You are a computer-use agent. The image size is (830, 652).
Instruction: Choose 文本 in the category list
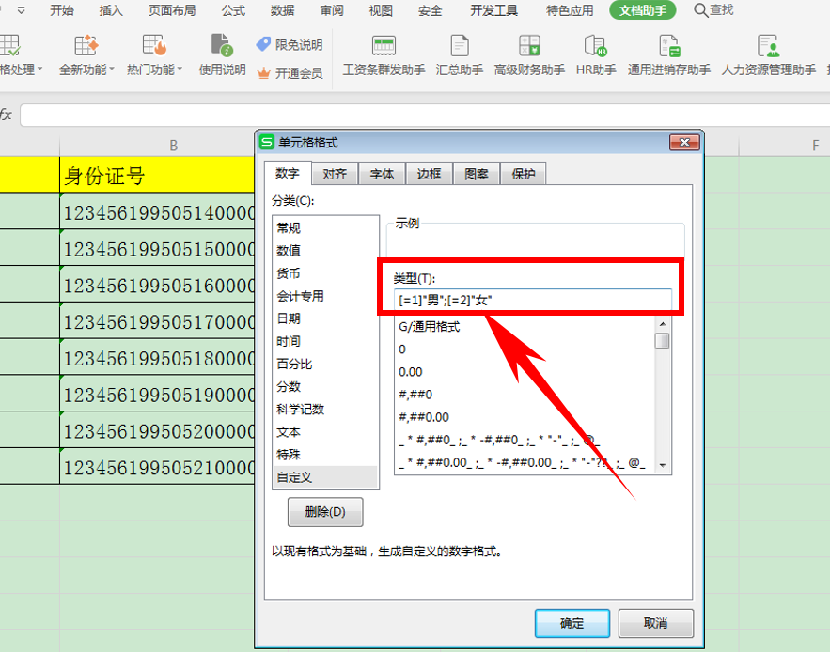[x=325, y=432]
